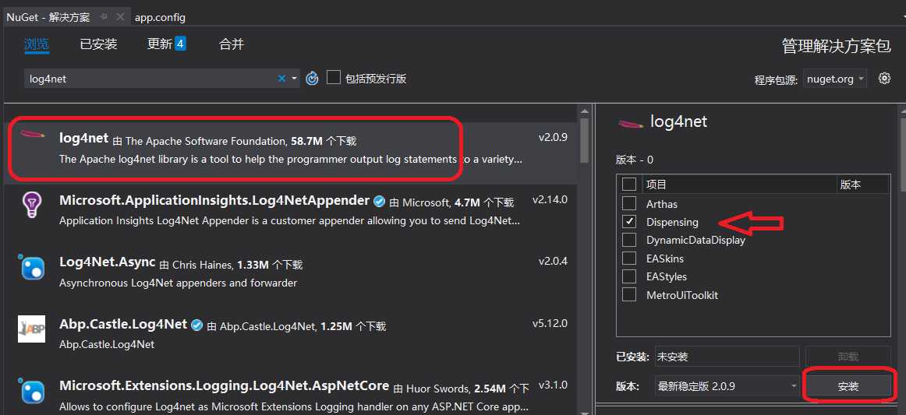
Task: Switch to the 合并 tab
Action: tap(232, 44)
